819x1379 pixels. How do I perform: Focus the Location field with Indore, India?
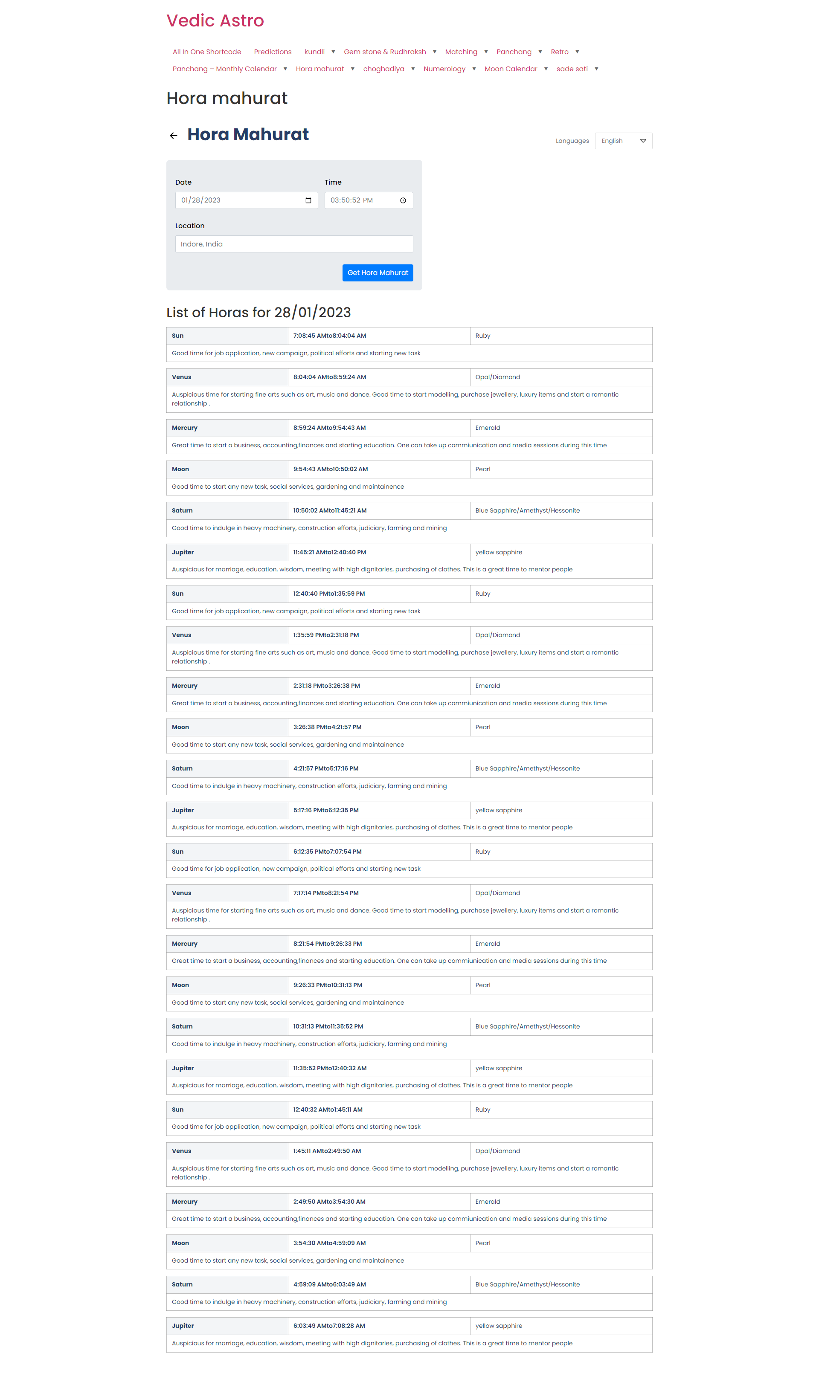[294, 244]
